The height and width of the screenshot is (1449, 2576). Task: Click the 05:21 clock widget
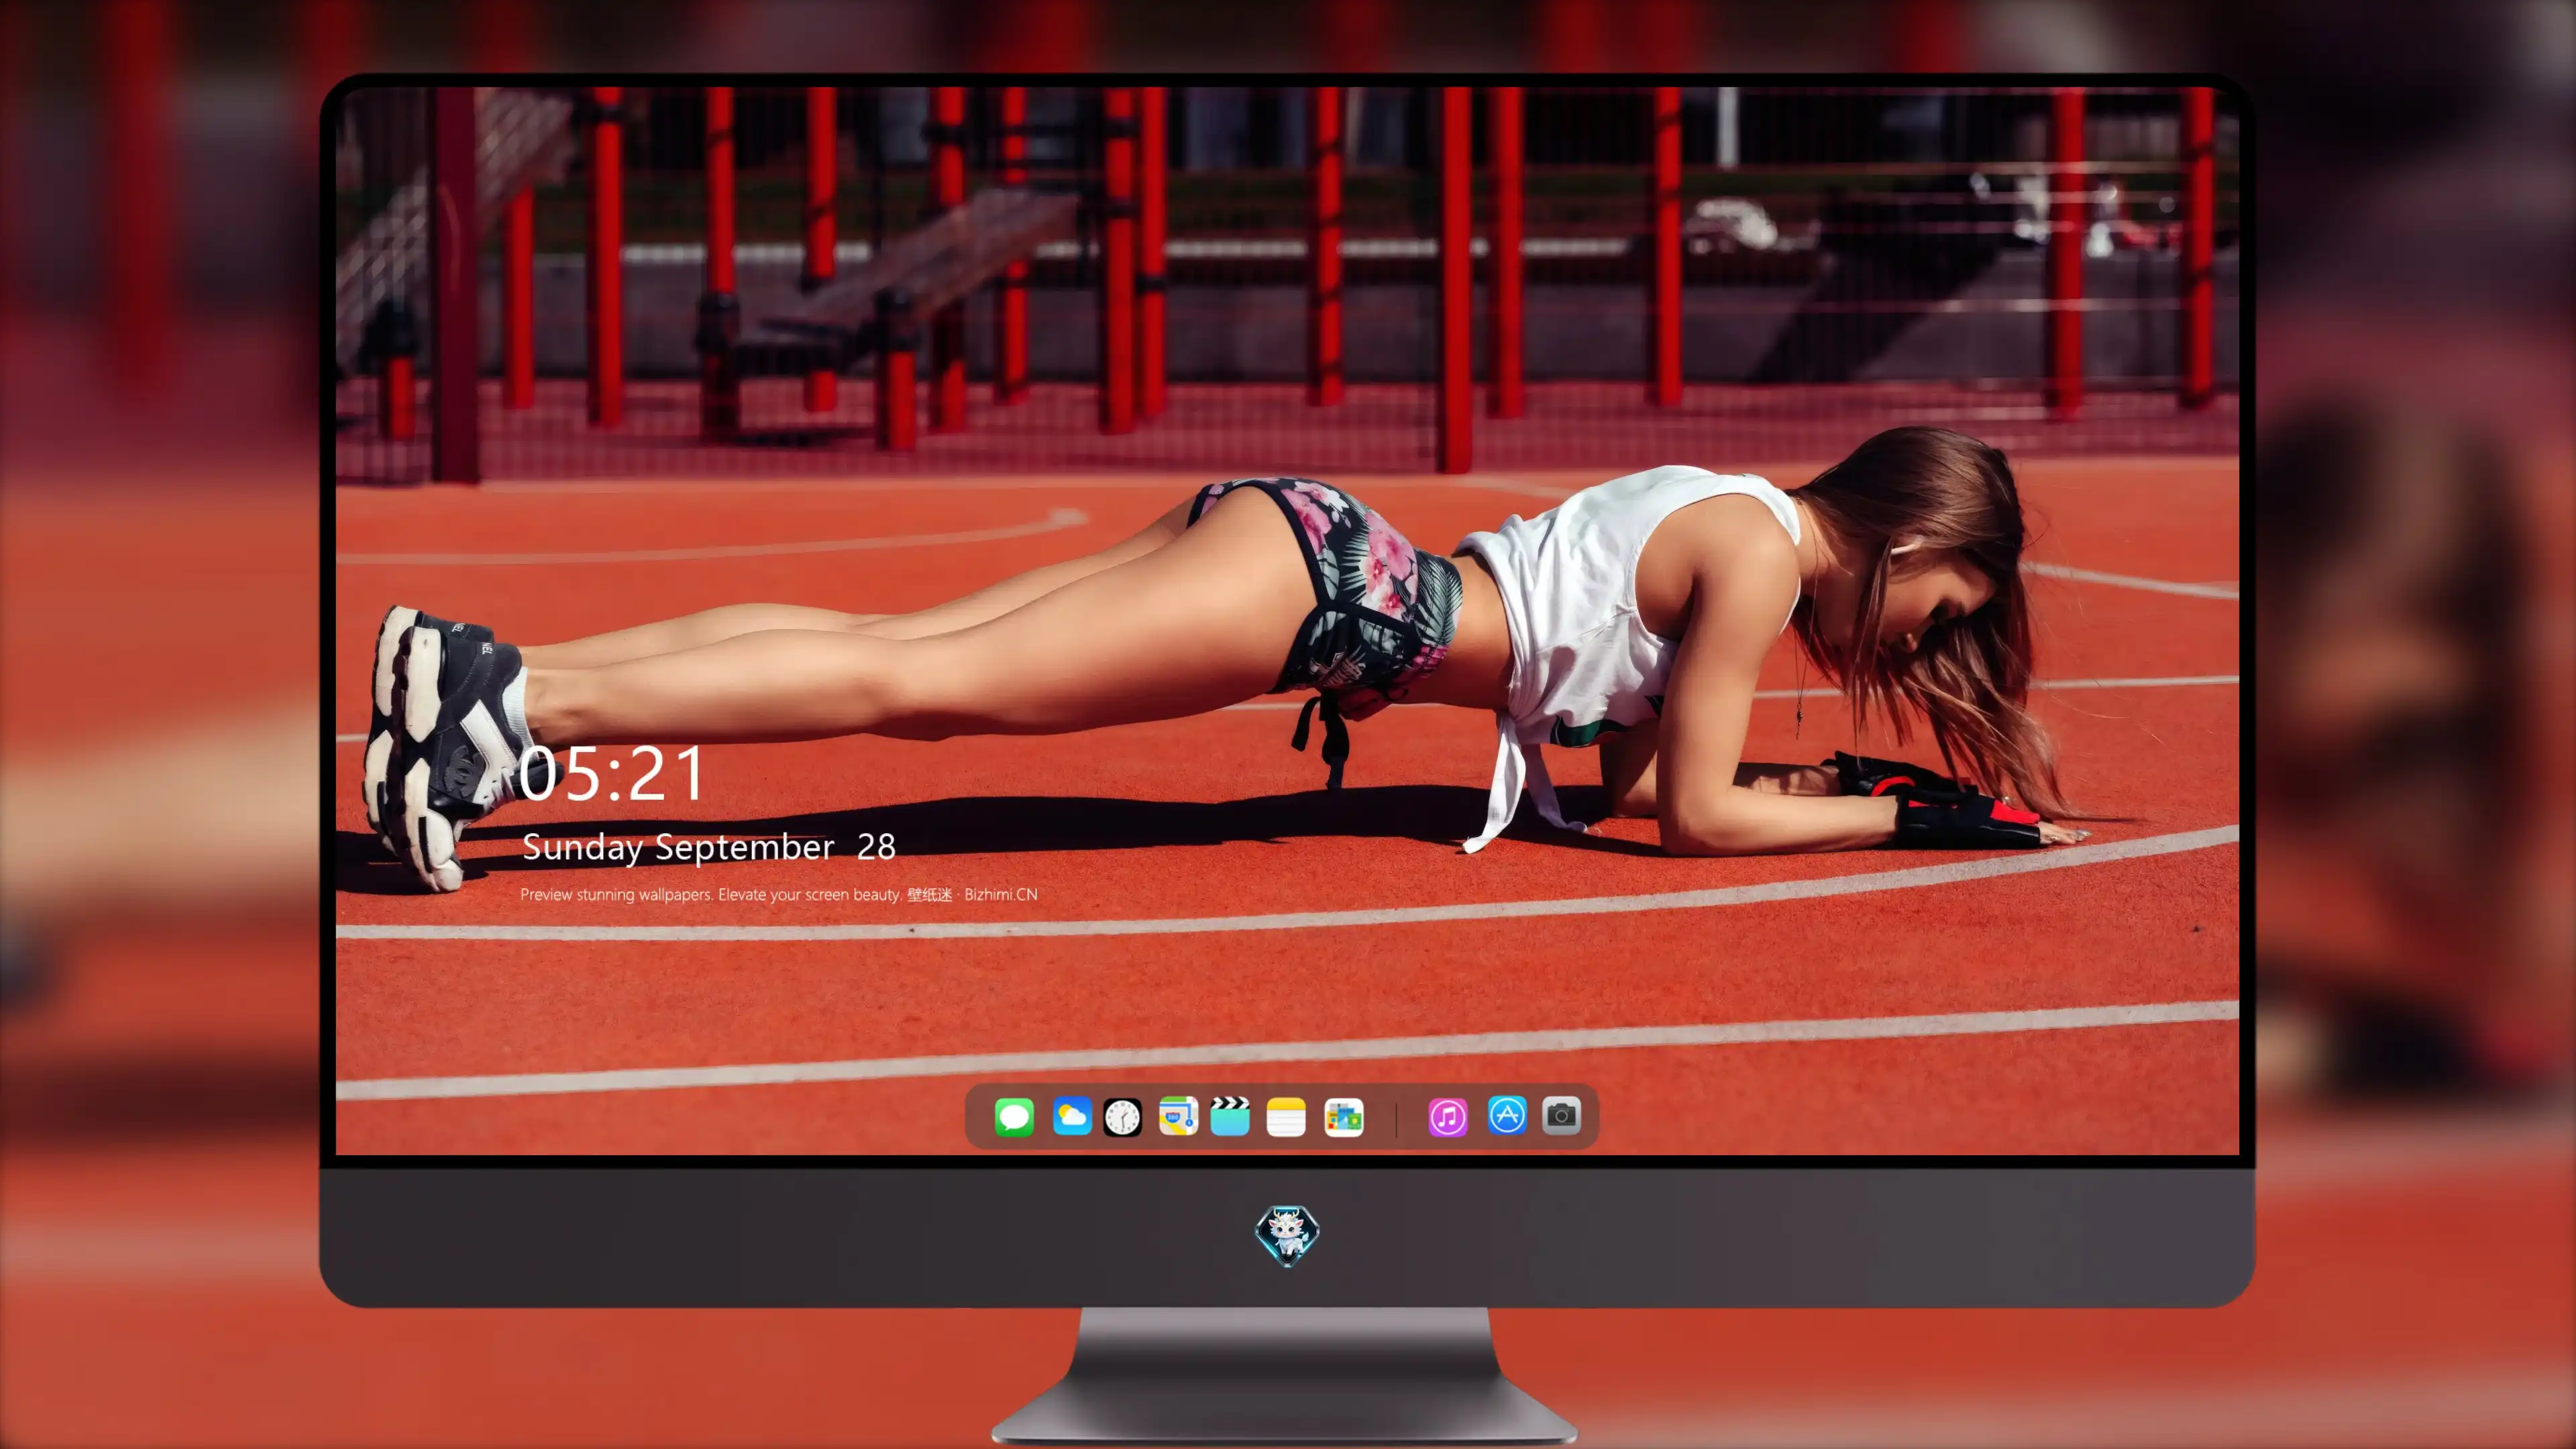[612, 774]
